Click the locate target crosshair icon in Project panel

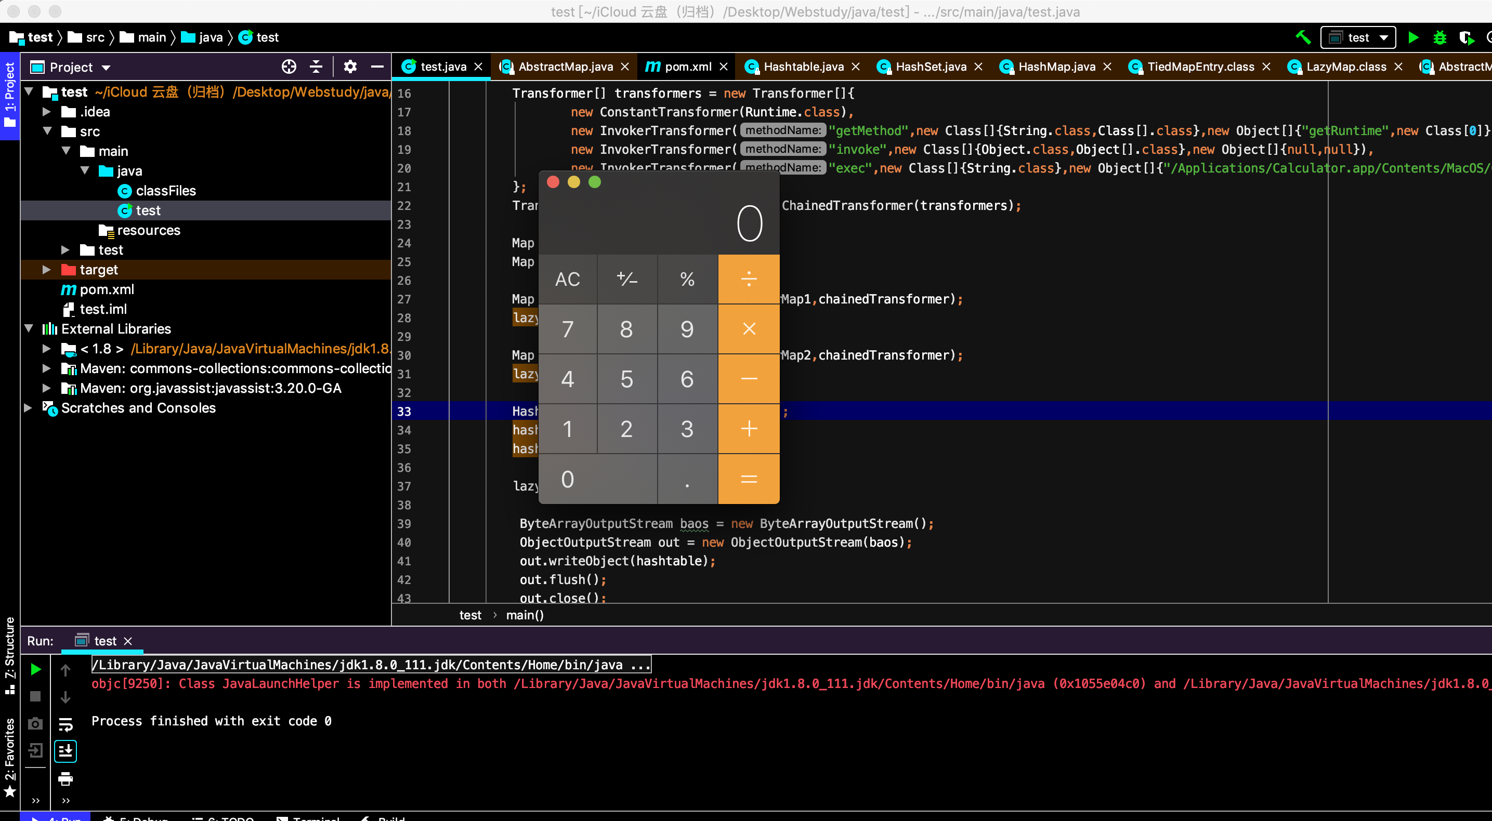[x=289, y=67]
